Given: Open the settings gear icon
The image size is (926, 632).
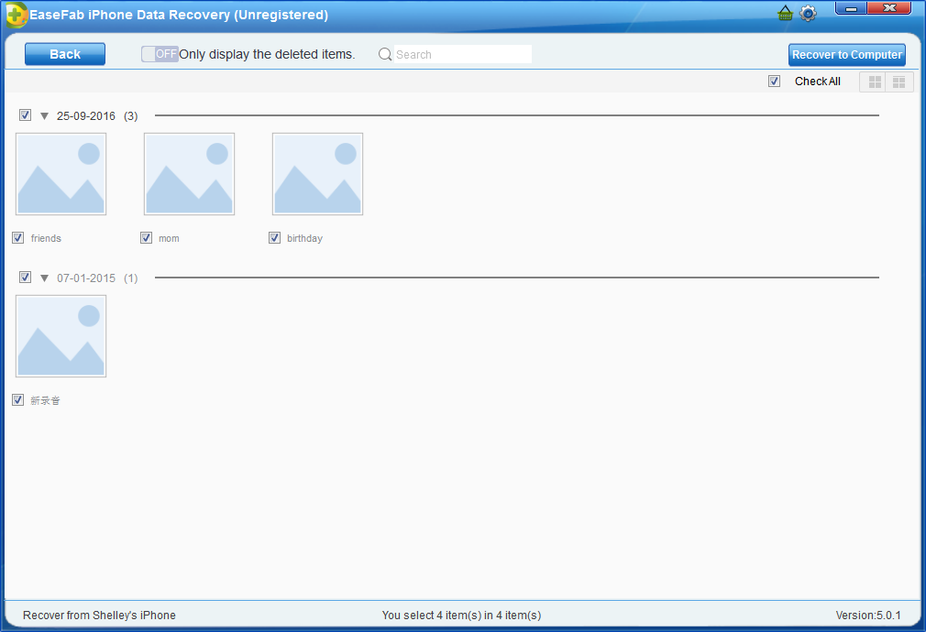Looking at the screenshot, I should coord(808,13).
